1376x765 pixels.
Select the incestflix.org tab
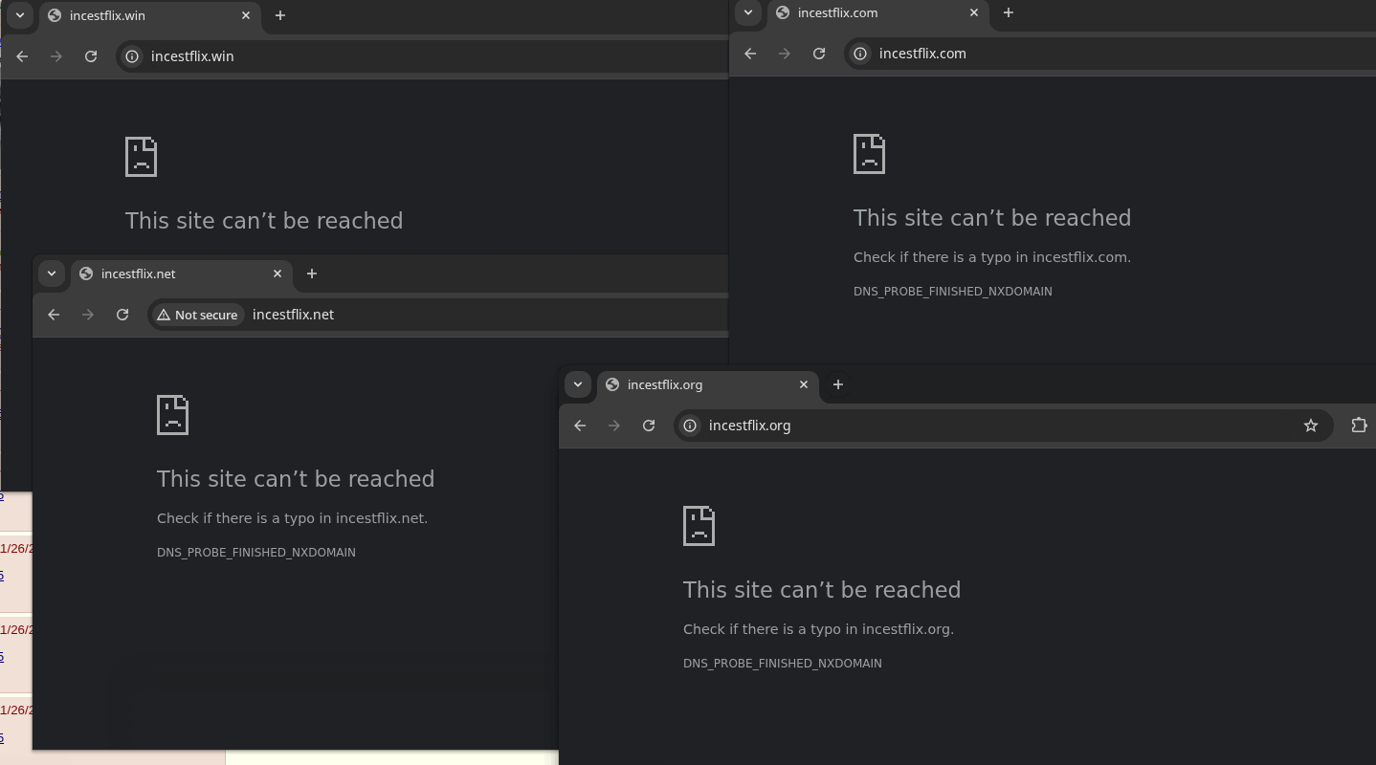point(707,385)
